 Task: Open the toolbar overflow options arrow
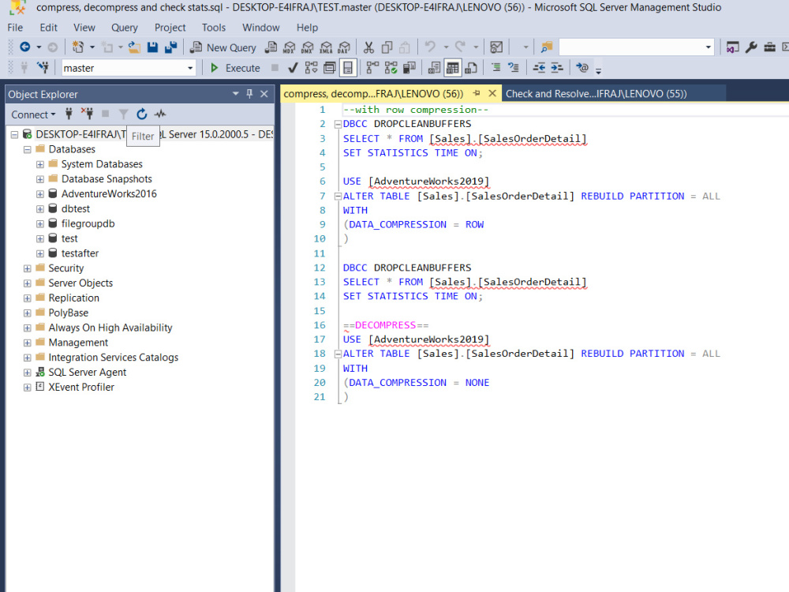[598, 70]
